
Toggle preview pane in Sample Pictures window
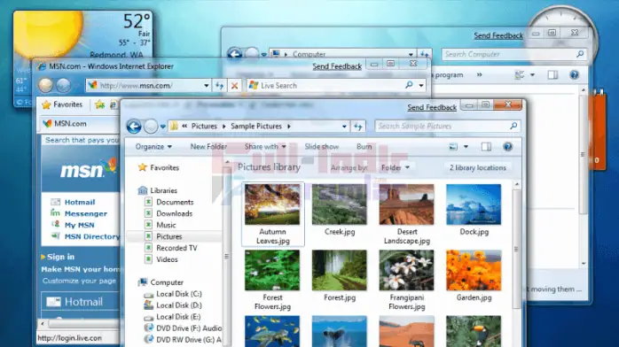[x=486, y=147]
